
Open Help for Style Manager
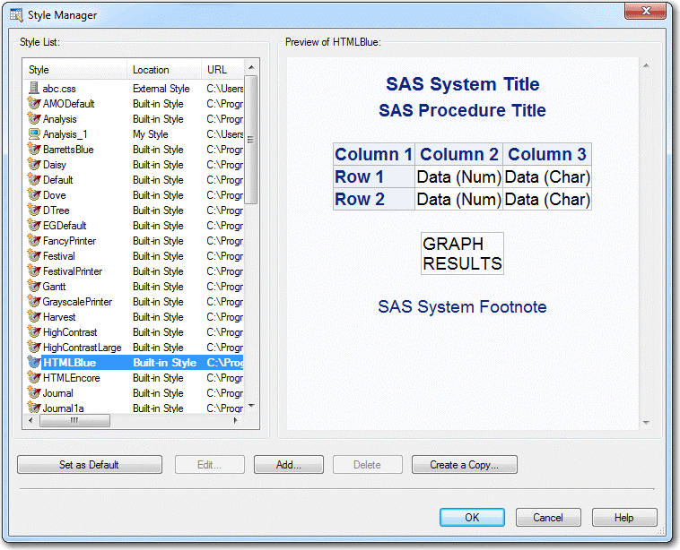[x=624, y=518]
